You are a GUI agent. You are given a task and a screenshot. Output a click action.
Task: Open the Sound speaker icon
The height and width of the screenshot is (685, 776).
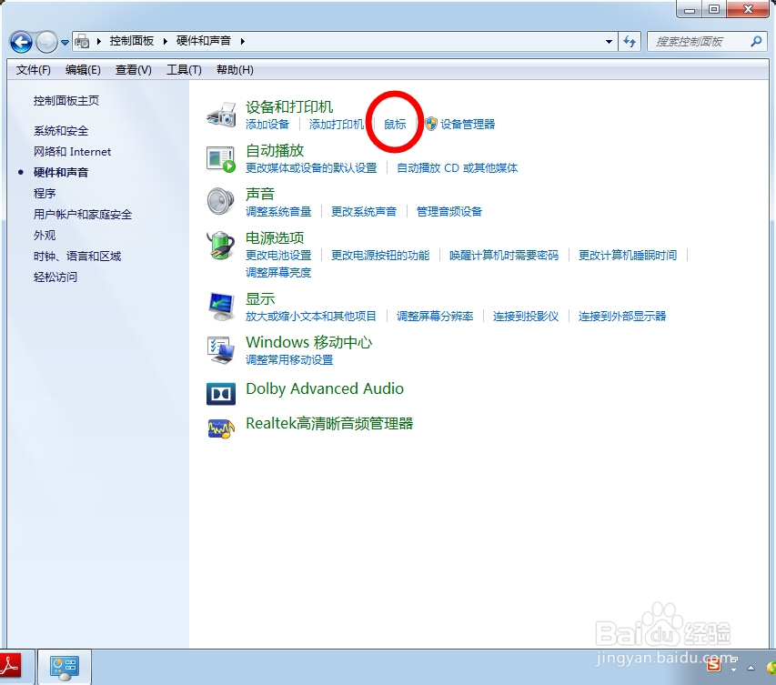pos(221,201)
